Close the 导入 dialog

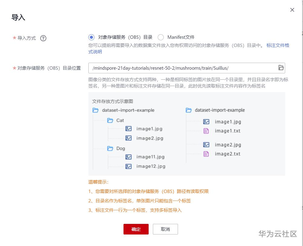pyautogui.click(x=292, y=10)
